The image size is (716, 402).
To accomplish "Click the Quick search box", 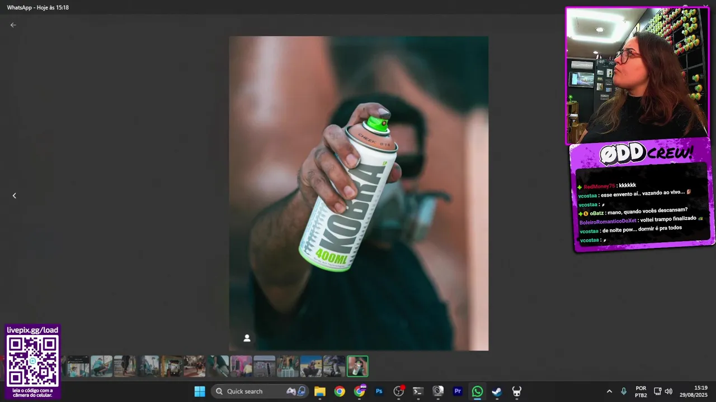I will pos(260,391).
